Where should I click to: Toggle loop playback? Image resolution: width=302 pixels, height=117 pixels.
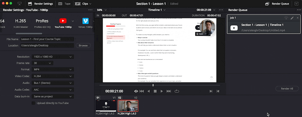pos(177,91)
